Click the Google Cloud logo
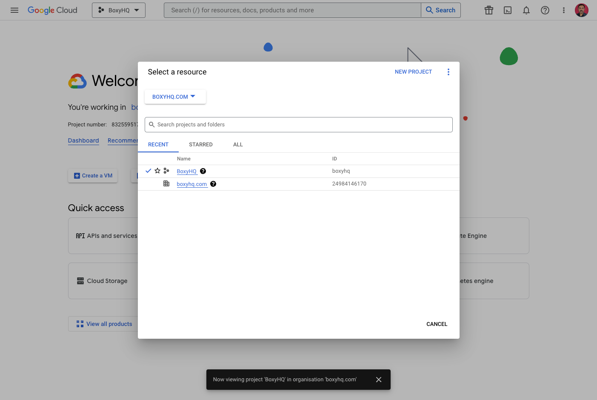 [52, 10]
